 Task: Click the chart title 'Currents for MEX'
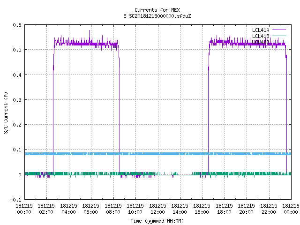157,10
